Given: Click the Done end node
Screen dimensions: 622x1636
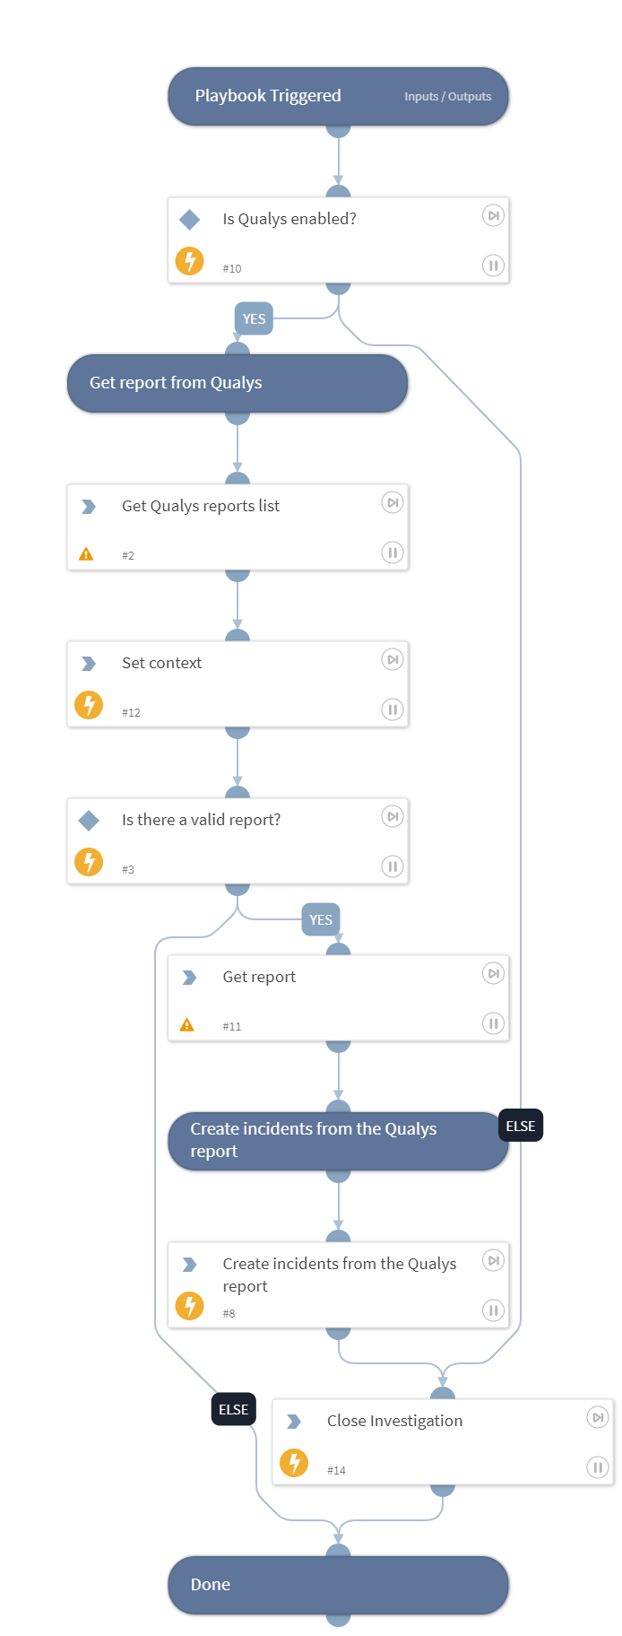Looking at the screenshot, I should 338,1585.
